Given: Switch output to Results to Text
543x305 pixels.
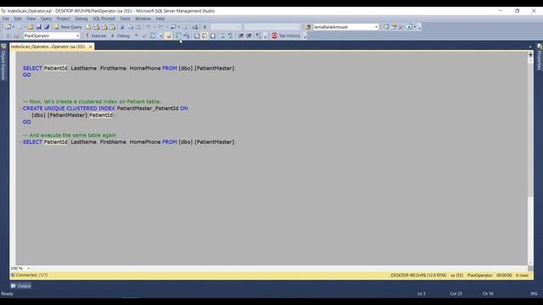Looking at the screenshot, I should [x=197, y=36].
